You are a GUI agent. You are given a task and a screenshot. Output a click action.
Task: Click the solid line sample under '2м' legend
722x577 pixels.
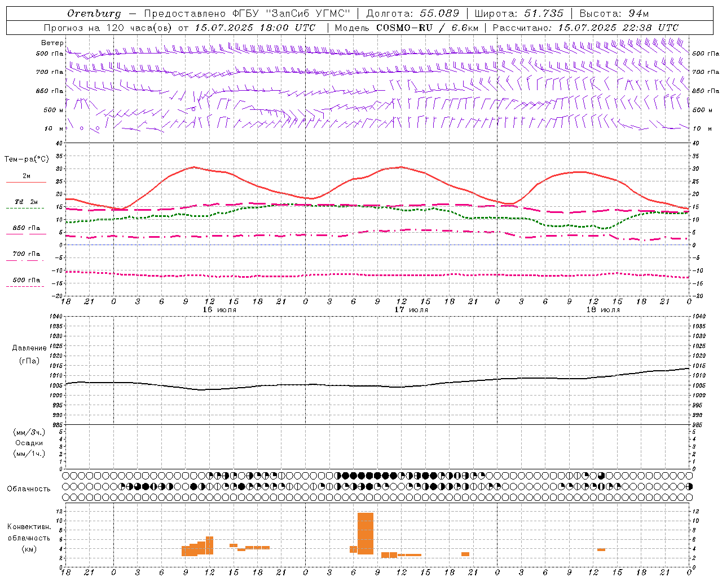26,182
